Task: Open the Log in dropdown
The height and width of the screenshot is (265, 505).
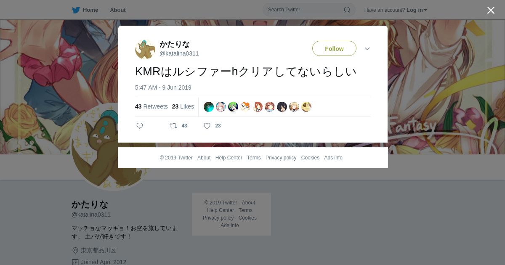Action: tap(417, 10)
